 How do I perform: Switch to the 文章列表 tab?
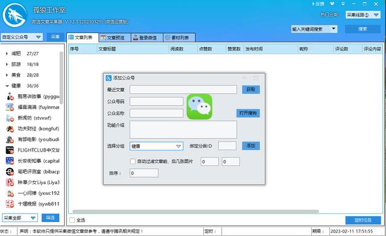pyautogui.click(x=83, y=37)
